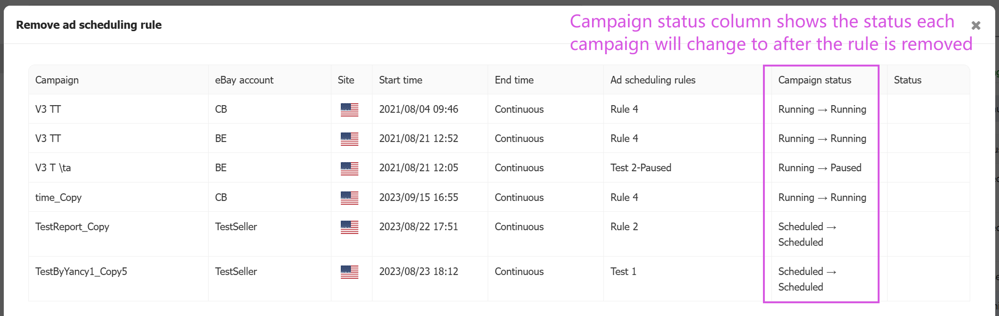Click the US flag for TestByYancy1_Copy5

tap(349, 272)
